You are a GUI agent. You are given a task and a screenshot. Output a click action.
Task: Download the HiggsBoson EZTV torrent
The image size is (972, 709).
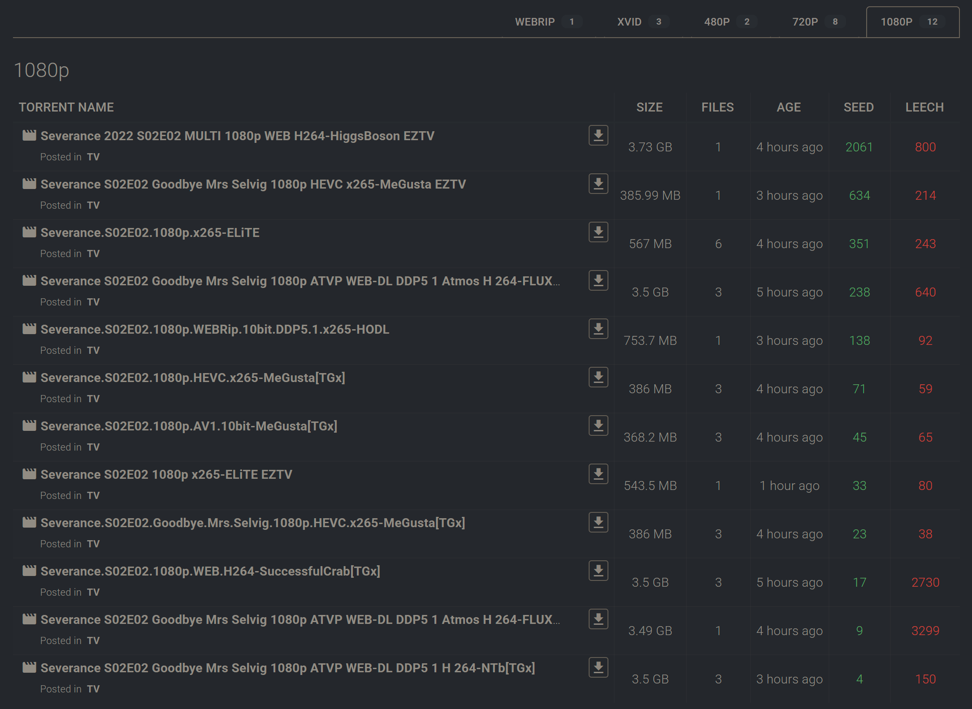[598, 135]
